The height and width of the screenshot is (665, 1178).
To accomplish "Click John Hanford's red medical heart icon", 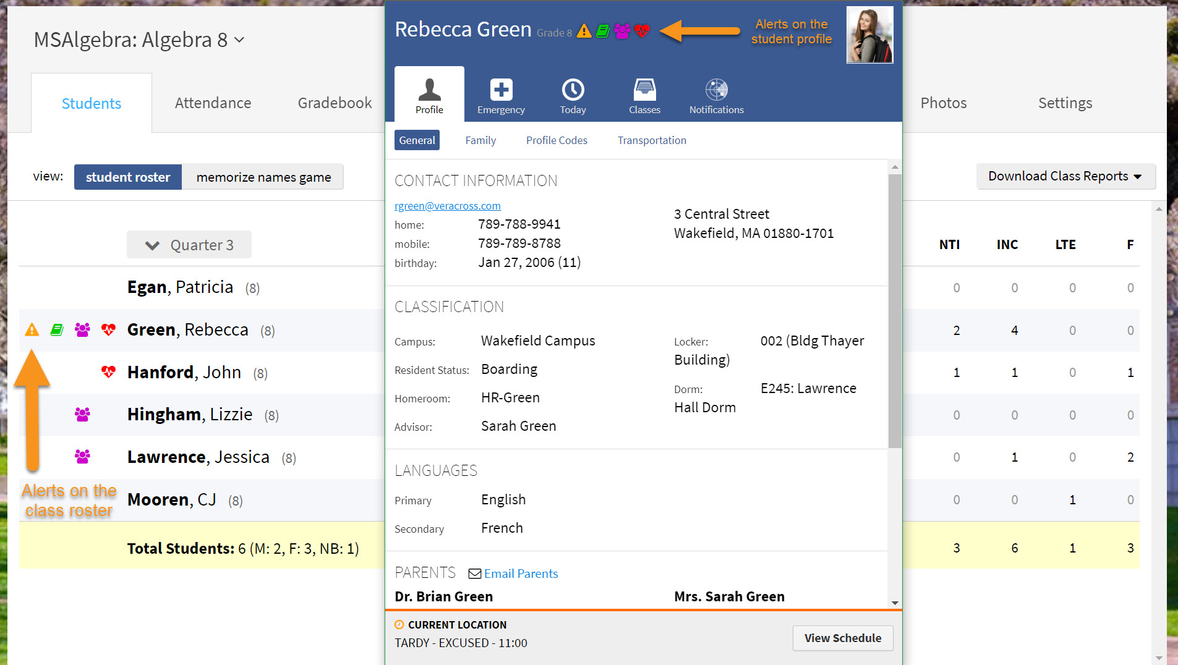I will pyautogui.click(x=108, y=372).
